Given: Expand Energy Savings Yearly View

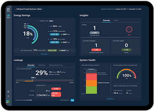Looking at the screenshot, I should 45,54.
